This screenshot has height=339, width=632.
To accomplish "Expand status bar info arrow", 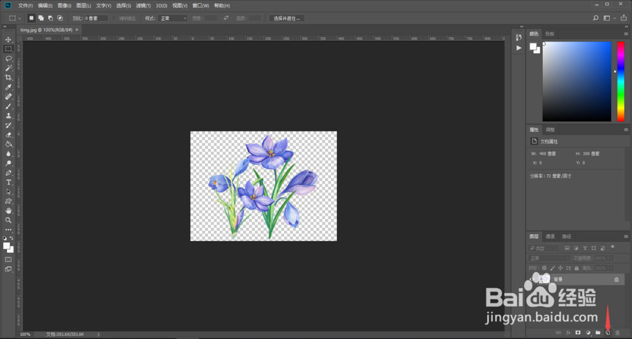I will click(98, 334).
